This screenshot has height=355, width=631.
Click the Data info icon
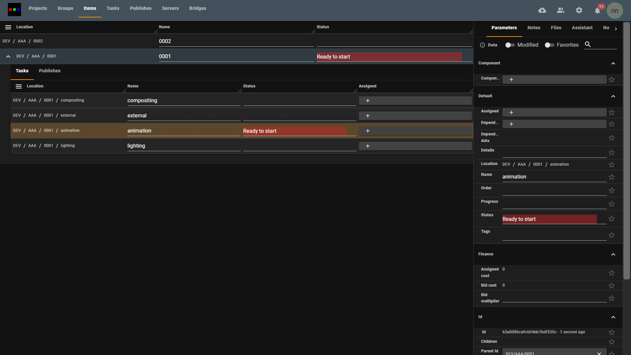pyautogui.click(x=482, y=45)
